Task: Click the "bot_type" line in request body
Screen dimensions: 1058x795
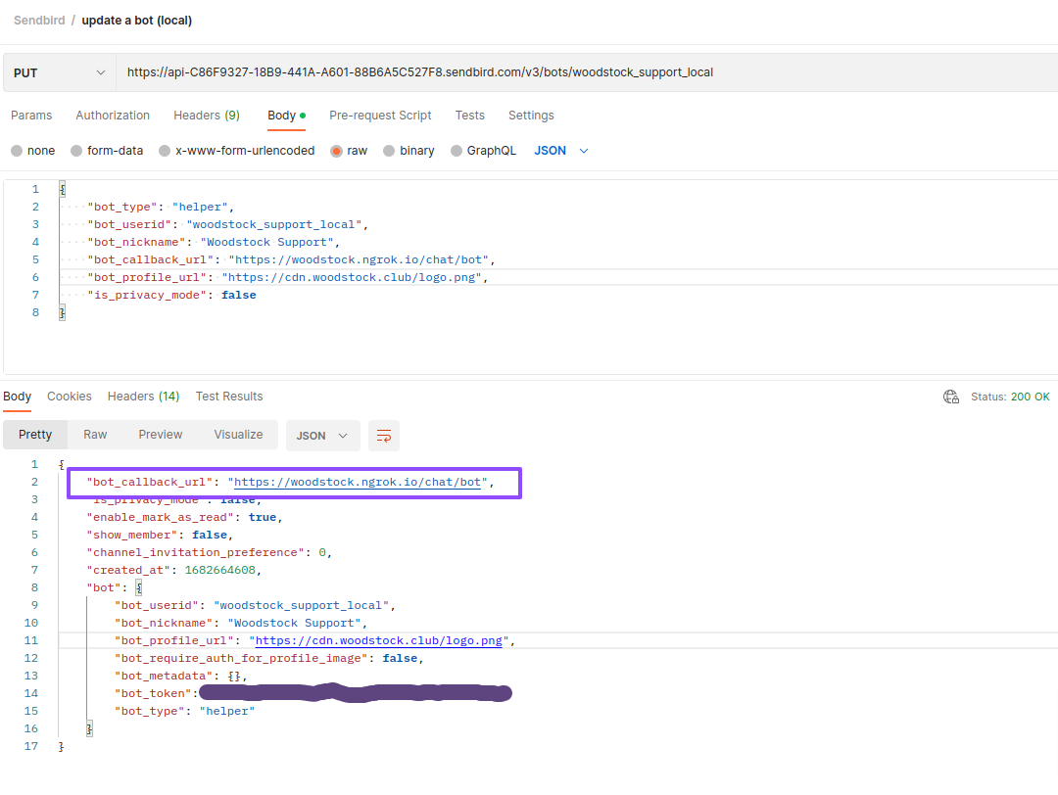Action: [161, 207]
